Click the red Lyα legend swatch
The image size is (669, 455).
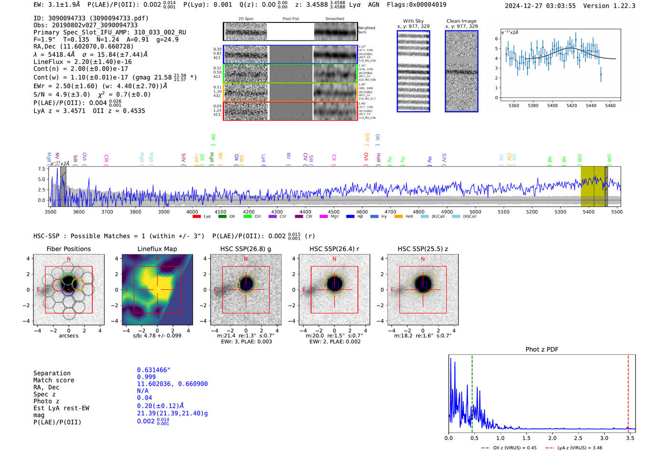coord(196,217)
